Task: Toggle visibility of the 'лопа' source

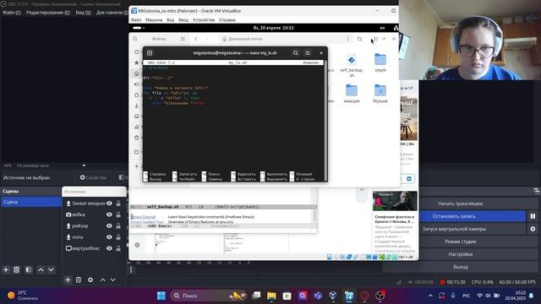Action: point(109,237)
